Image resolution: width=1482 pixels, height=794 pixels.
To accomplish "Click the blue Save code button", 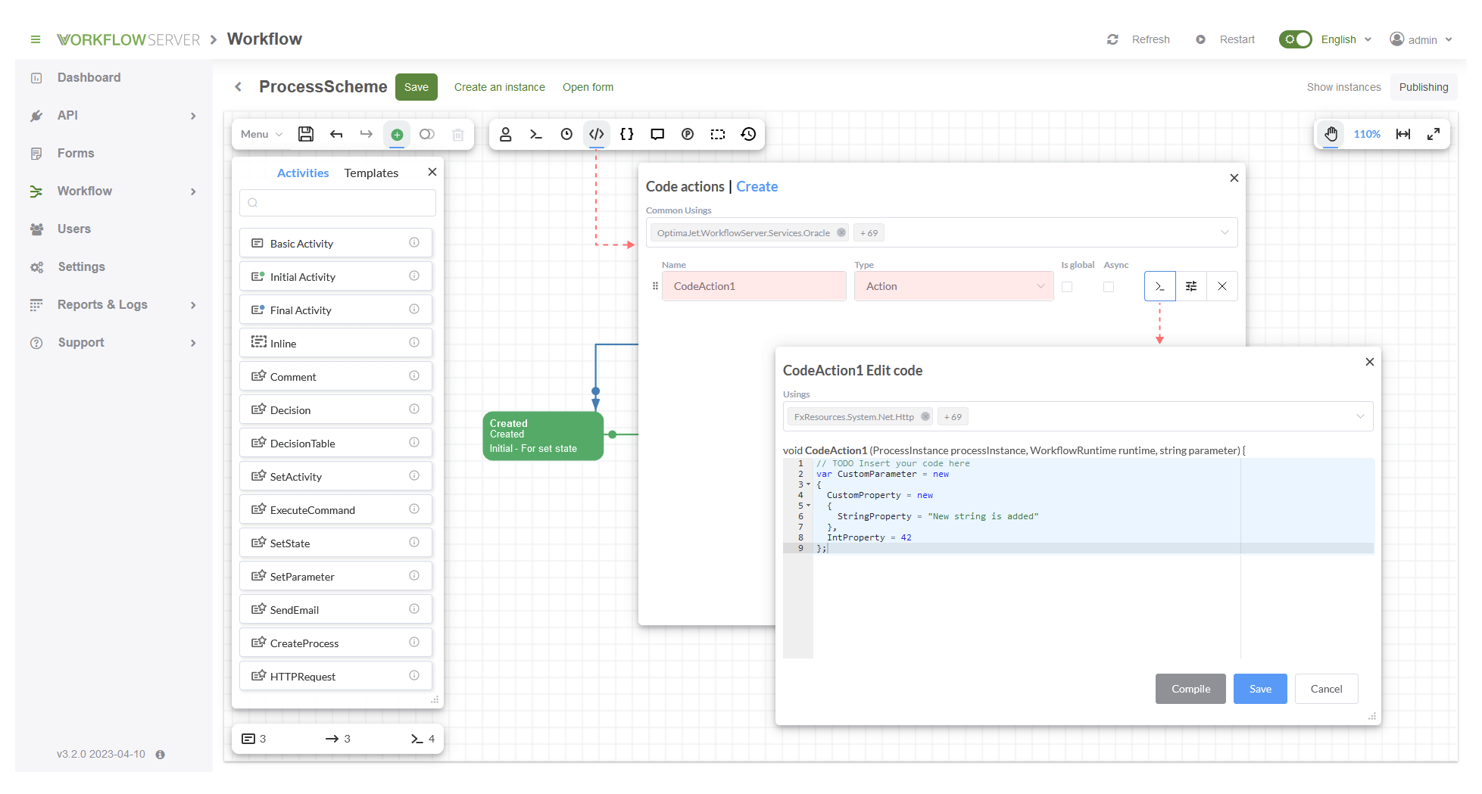I will pos(1260,689).
